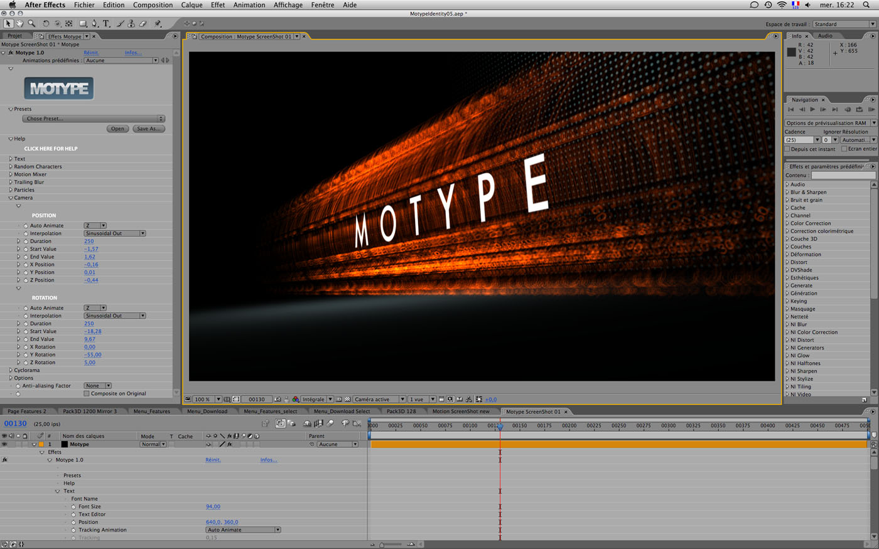The width and height of the screenshot is (879, 549).
Task: Switch to Motion ScreenShot new tab
Action: [461, 412]
